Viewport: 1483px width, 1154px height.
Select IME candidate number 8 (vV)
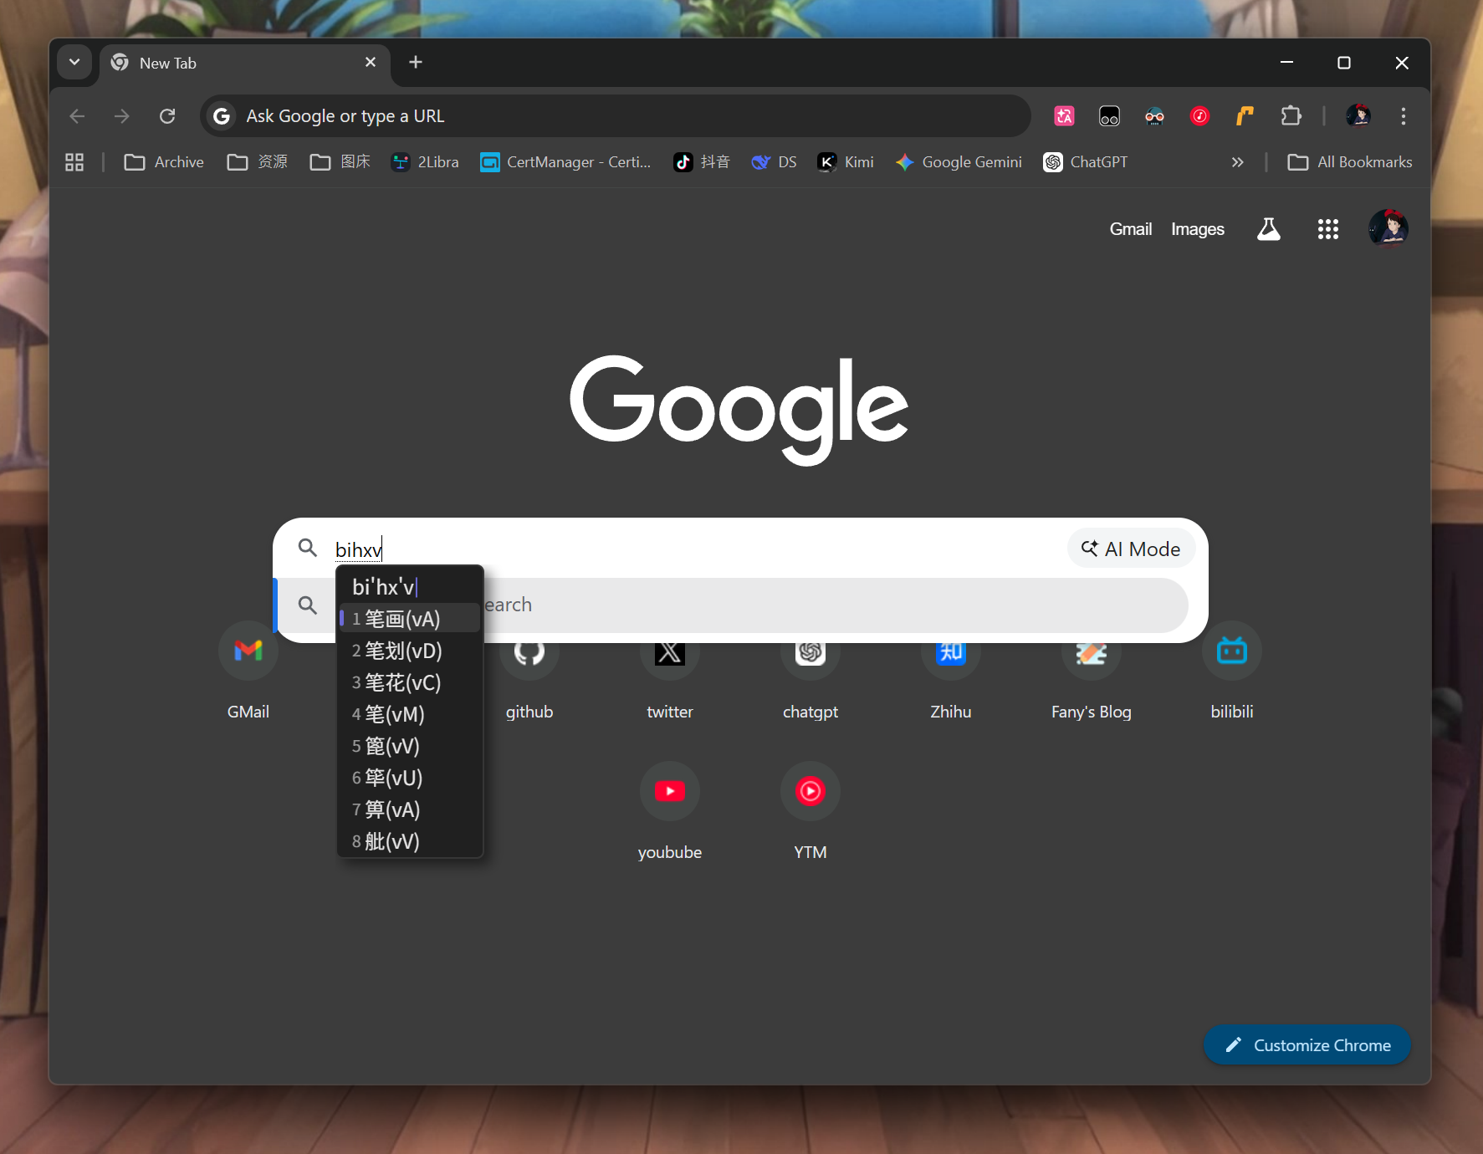[x=410, y=841]
